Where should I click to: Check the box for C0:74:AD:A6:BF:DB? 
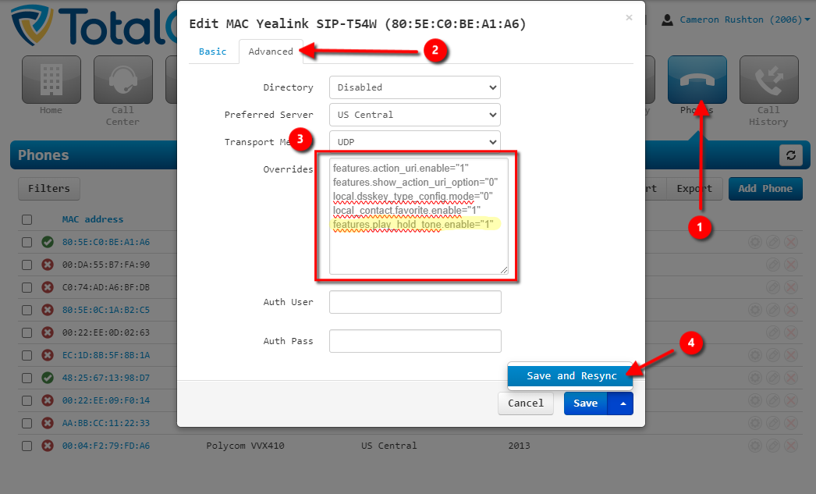pyautogui.click(x=27, y=287)
